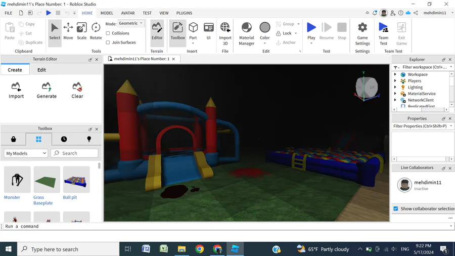Click the Toolbox vertical scrollbar

coord(99,166)
